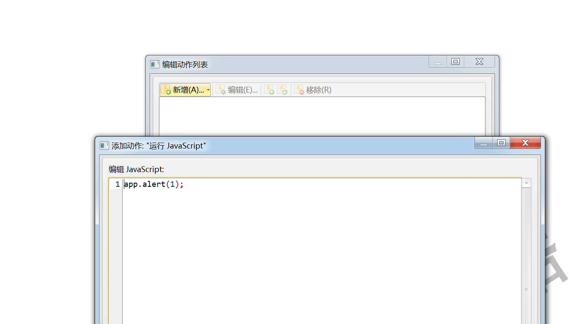
Task: Click inside the JavaScript code editor line 1
Action: [x=322, y=184]
